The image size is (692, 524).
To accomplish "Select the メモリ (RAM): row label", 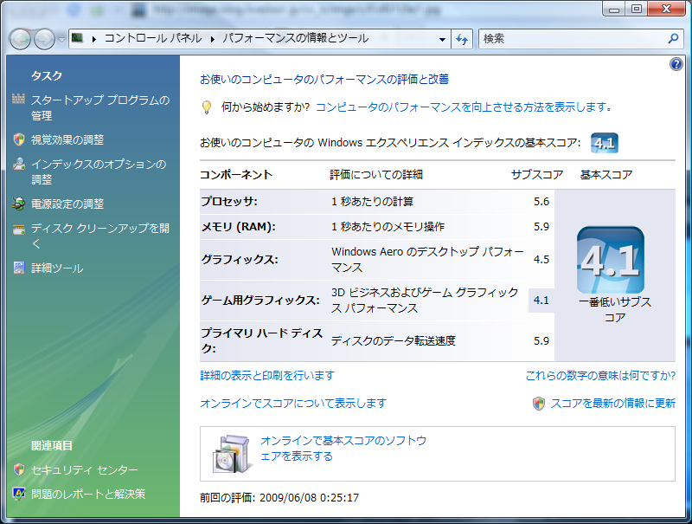I will coord(238,227).
